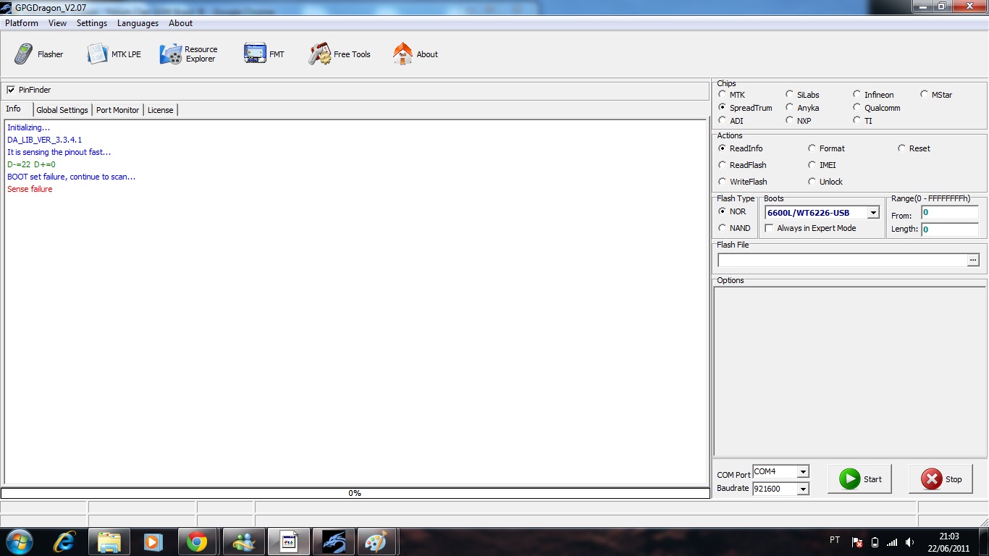Open Windows Start menu orb
989x556 pixels.
(19, 542)
